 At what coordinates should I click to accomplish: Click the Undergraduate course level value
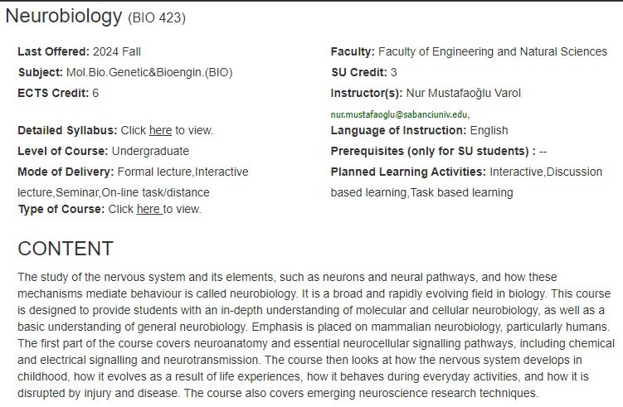point(151,151)
